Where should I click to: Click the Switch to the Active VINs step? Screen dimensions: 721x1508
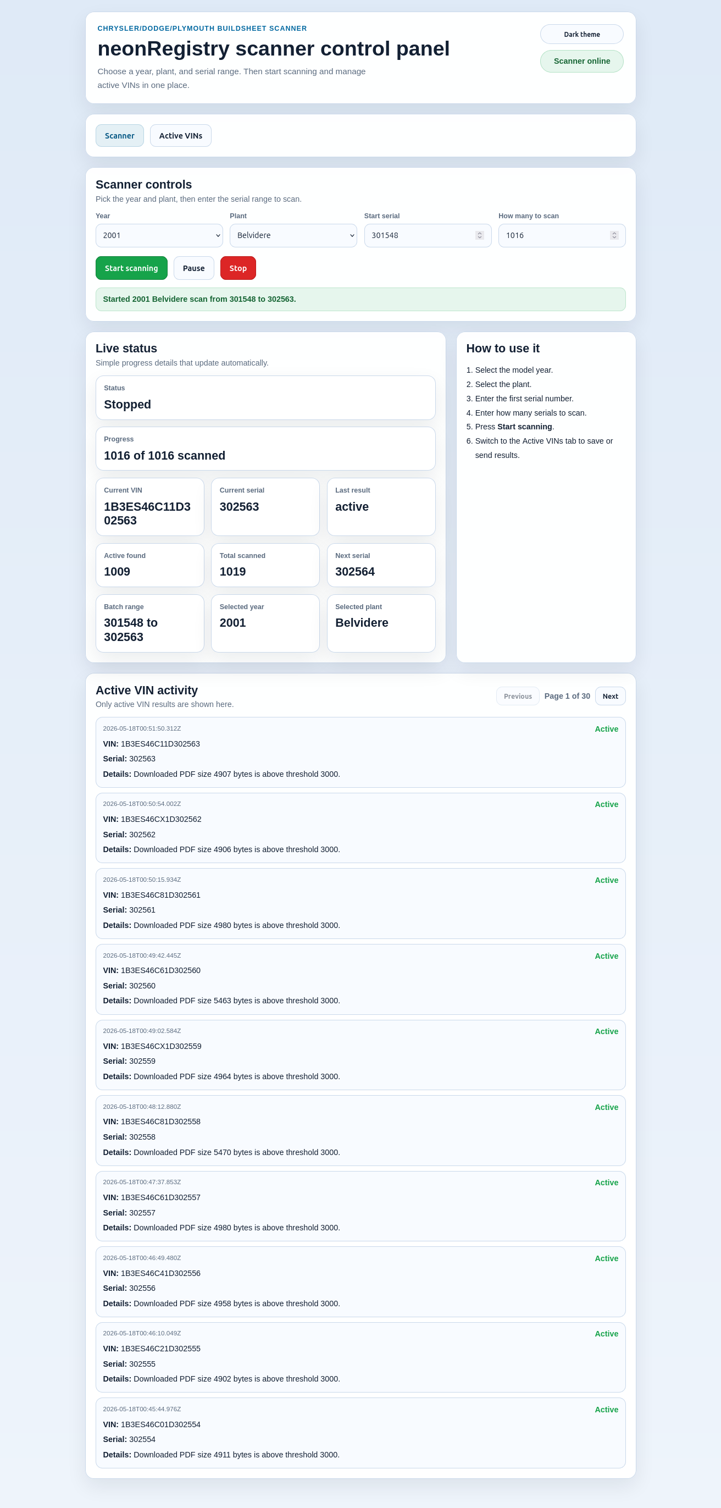coord(543,448)
